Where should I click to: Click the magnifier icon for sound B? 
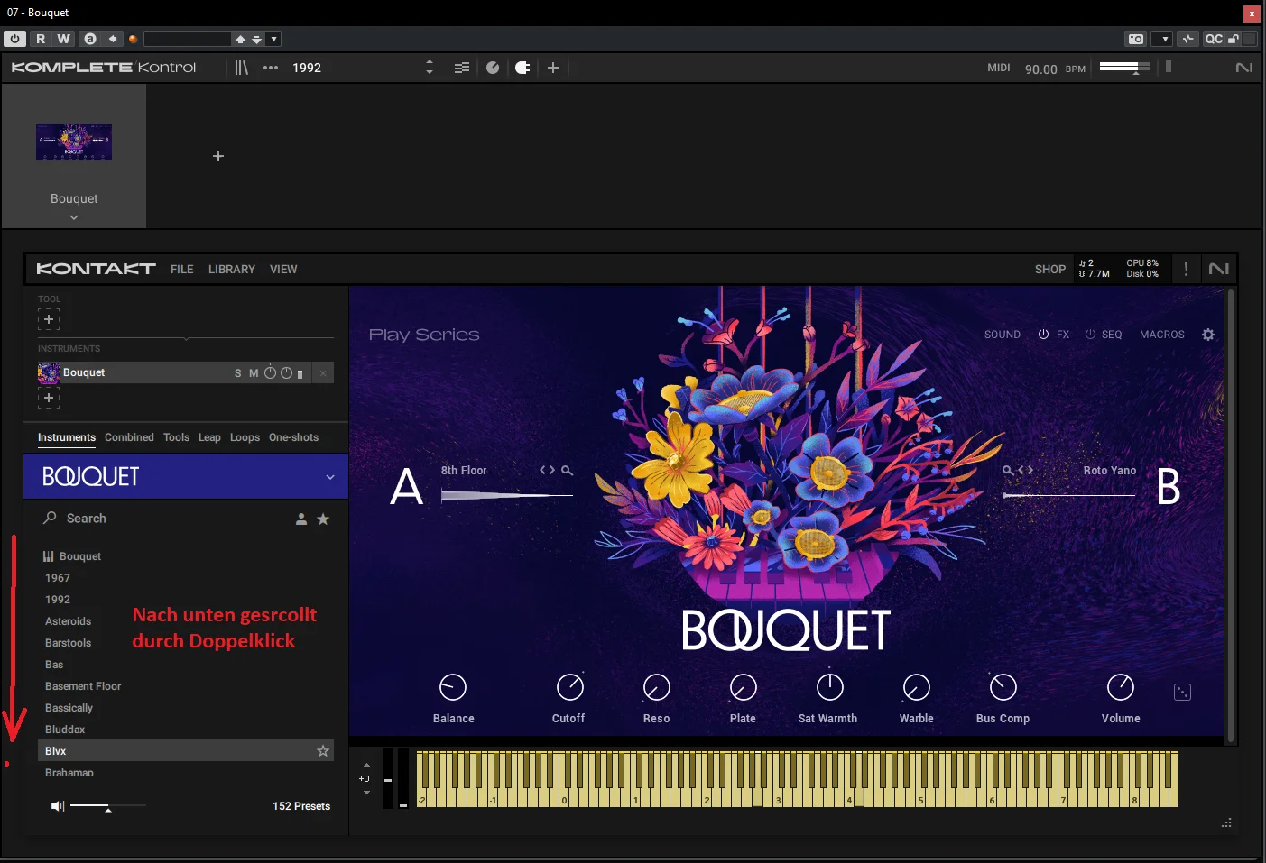[x=1008, y=471]
